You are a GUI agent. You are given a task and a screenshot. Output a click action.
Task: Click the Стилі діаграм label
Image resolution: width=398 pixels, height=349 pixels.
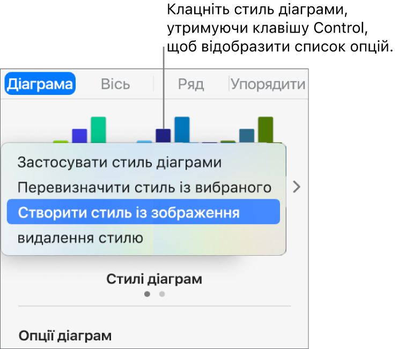(154, 279)
